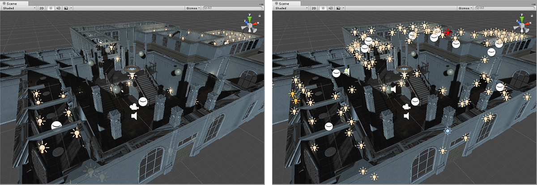This screenshot has width=537, height=185.
Task: Select audio source speaker below camera, right view
Action: (407, 116)
